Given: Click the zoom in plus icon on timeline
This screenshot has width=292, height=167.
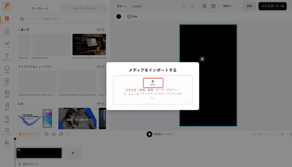Looking at the screenshot, I should [282, 134].
